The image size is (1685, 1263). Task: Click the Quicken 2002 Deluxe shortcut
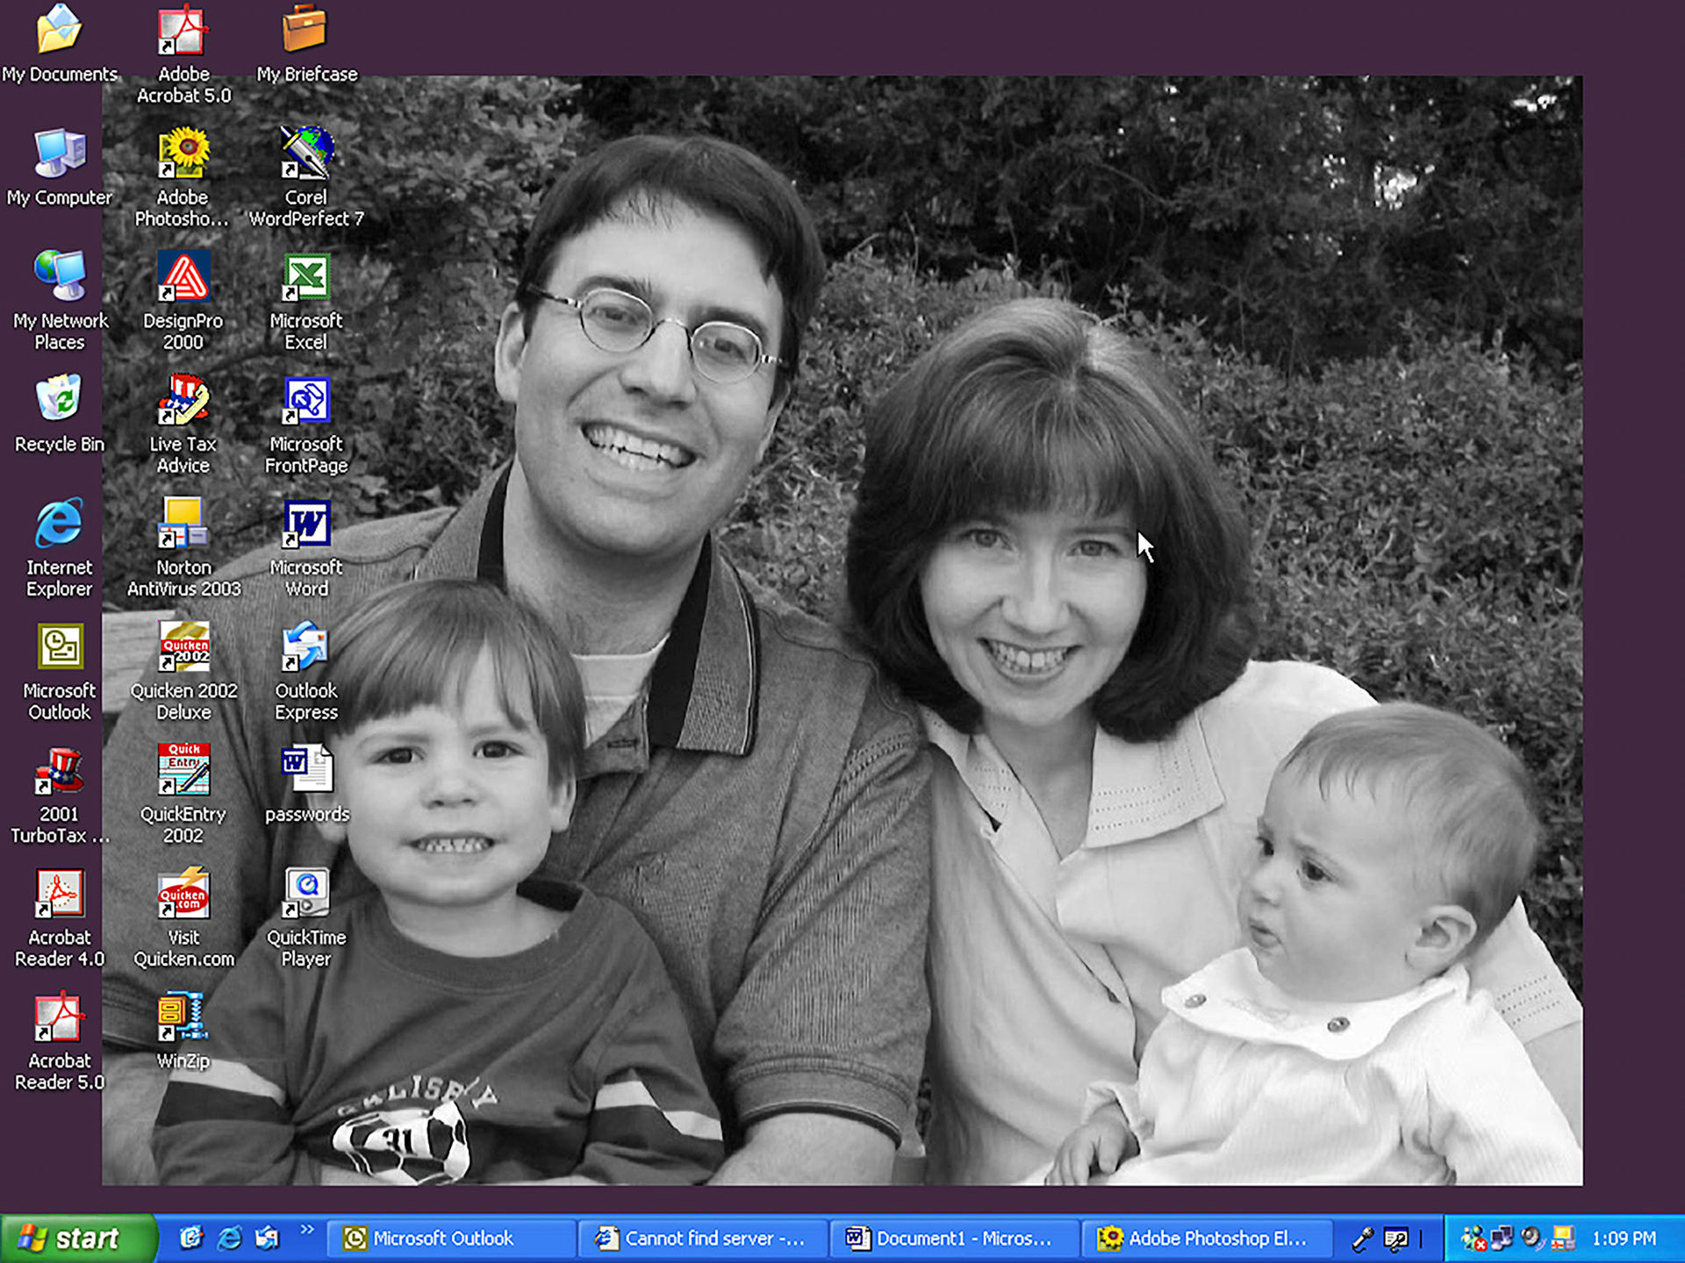coord(183,647)
